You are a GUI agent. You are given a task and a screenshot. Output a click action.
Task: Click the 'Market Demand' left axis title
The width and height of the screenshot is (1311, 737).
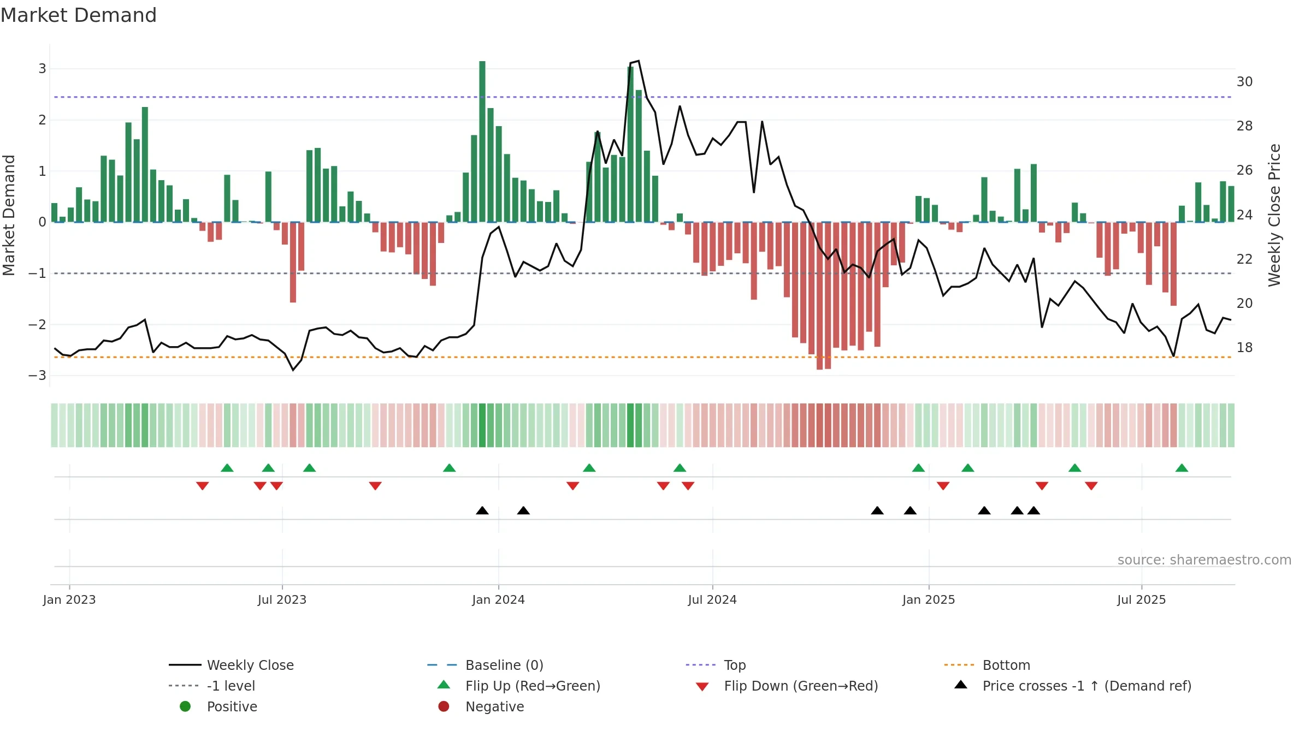point(9,215)
